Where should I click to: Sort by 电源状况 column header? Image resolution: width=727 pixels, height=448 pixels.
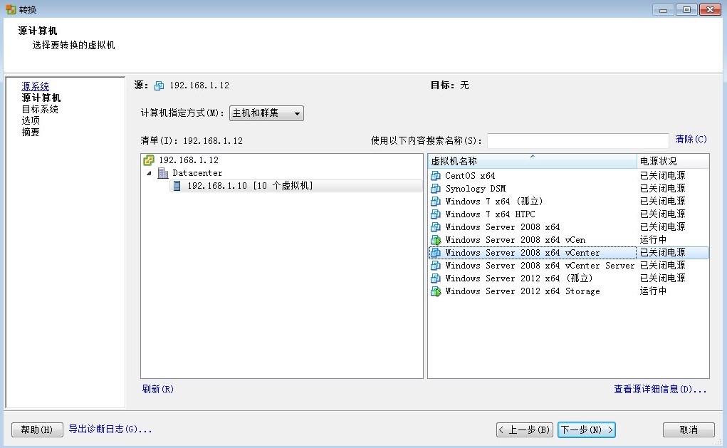coord(673,161)
